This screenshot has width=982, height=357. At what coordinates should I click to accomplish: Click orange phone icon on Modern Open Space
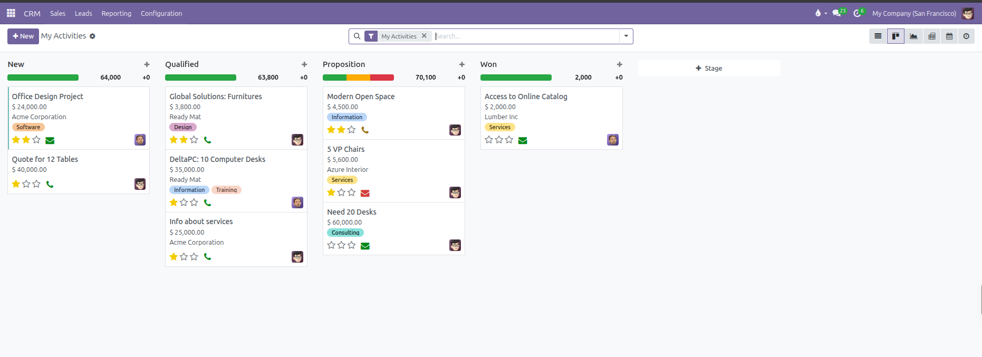(x=365, y=130)
